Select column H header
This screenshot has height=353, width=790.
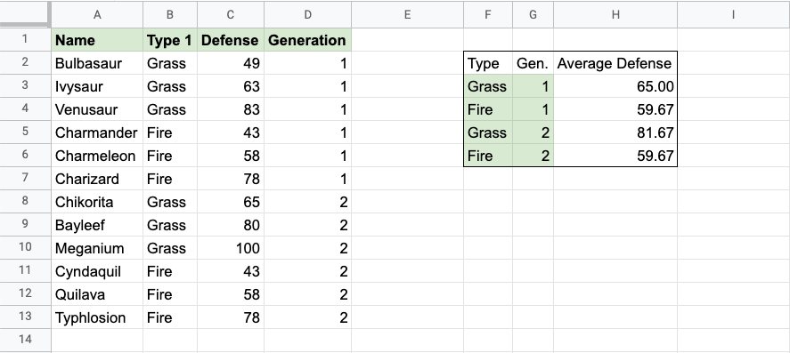click(615, 14)
